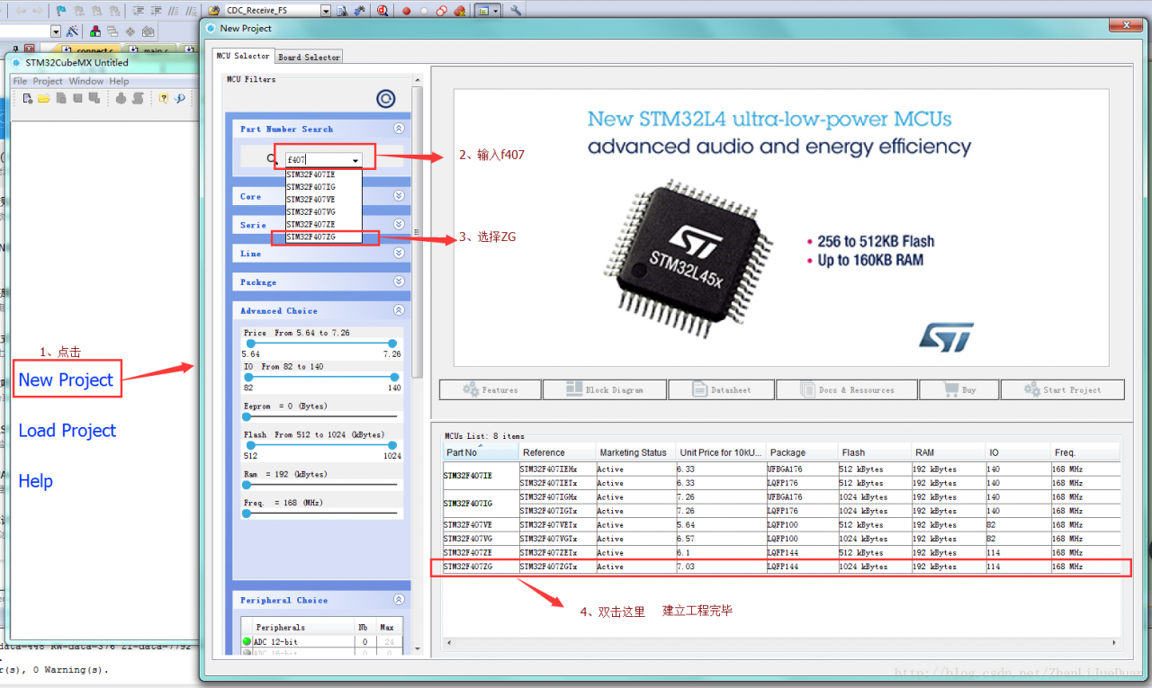Screen dimensions: 1152x688
Task: Click the Ram slider handle
Action: 247,484
